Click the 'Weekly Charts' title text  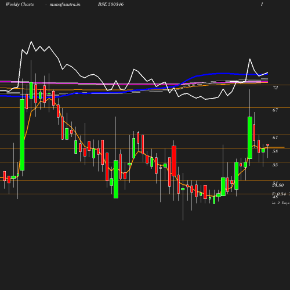click(x=20, y=5)
